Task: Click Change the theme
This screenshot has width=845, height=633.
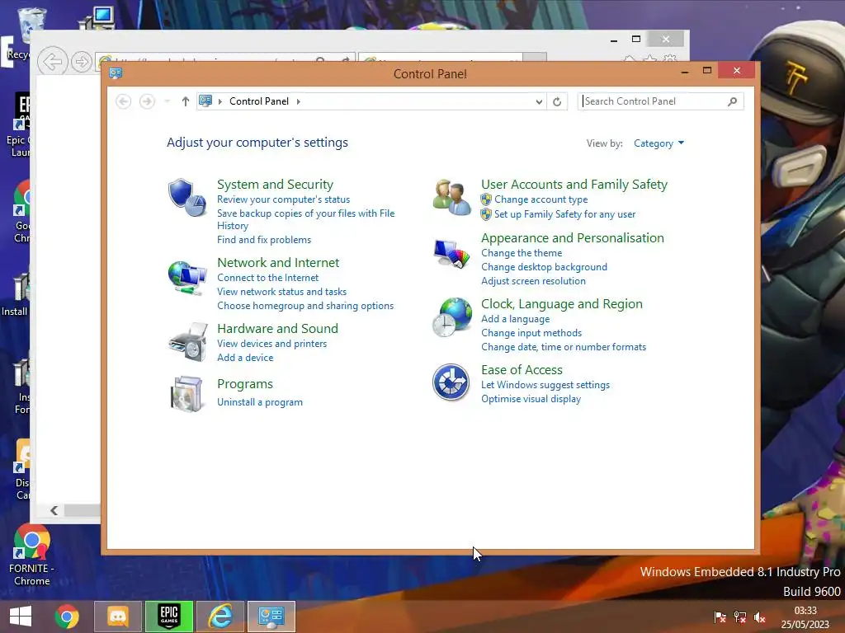Action: point(522,253)
